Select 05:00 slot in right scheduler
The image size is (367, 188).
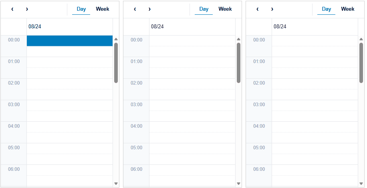(315, 148)
